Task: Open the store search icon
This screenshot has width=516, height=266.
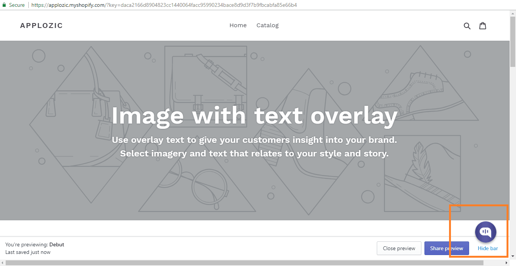Action: coord(467,26)
